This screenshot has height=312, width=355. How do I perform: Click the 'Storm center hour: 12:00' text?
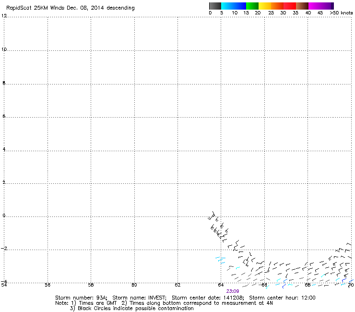tap(282, 298)
